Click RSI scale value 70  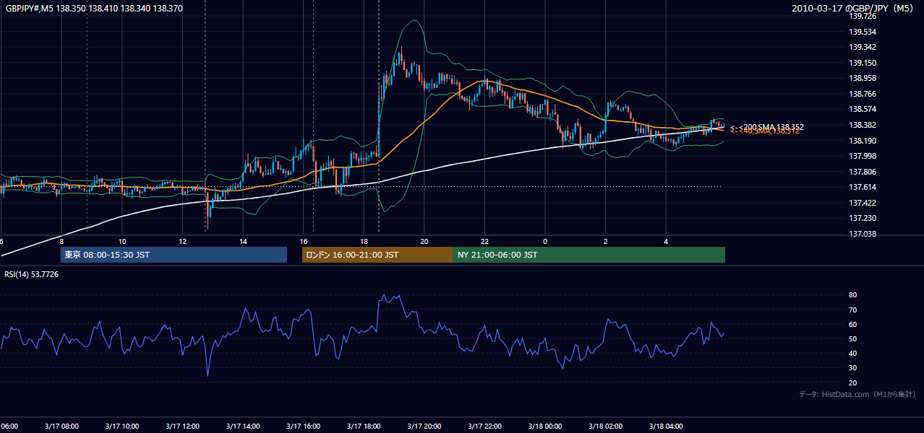[x=852, y=310]
